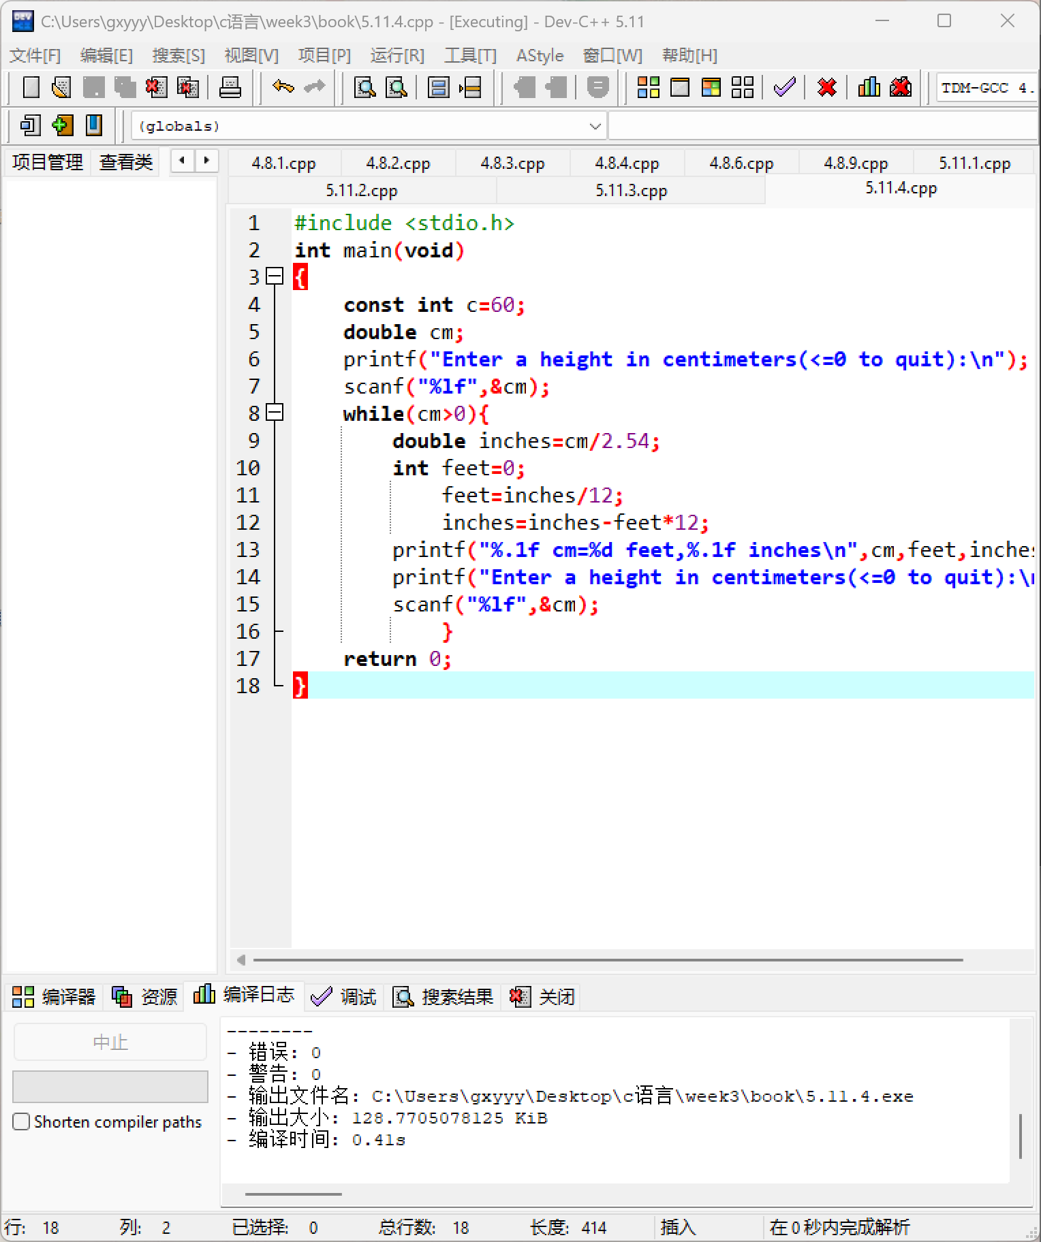
Task: Open the 搜索结果 bottom panel tab
Action: (443, 997)
